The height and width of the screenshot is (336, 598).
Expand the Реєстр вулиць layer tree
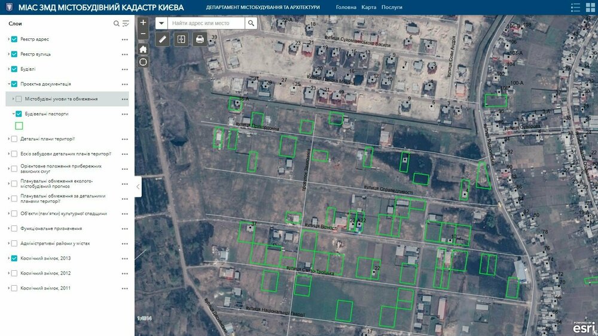click(9, 54)
